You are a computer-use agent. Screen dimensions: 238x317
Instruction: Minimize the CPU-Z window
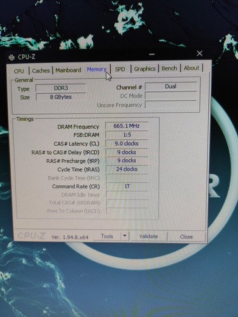[152, 55]
